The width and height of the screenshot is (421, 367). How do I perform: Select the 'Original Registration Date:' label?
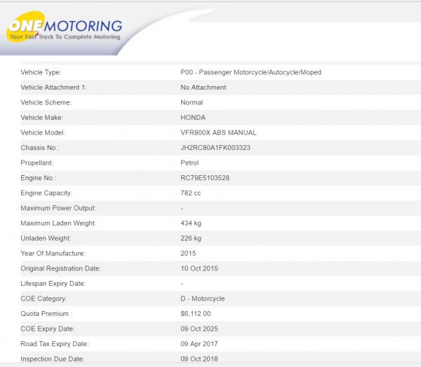click(60, 268)
